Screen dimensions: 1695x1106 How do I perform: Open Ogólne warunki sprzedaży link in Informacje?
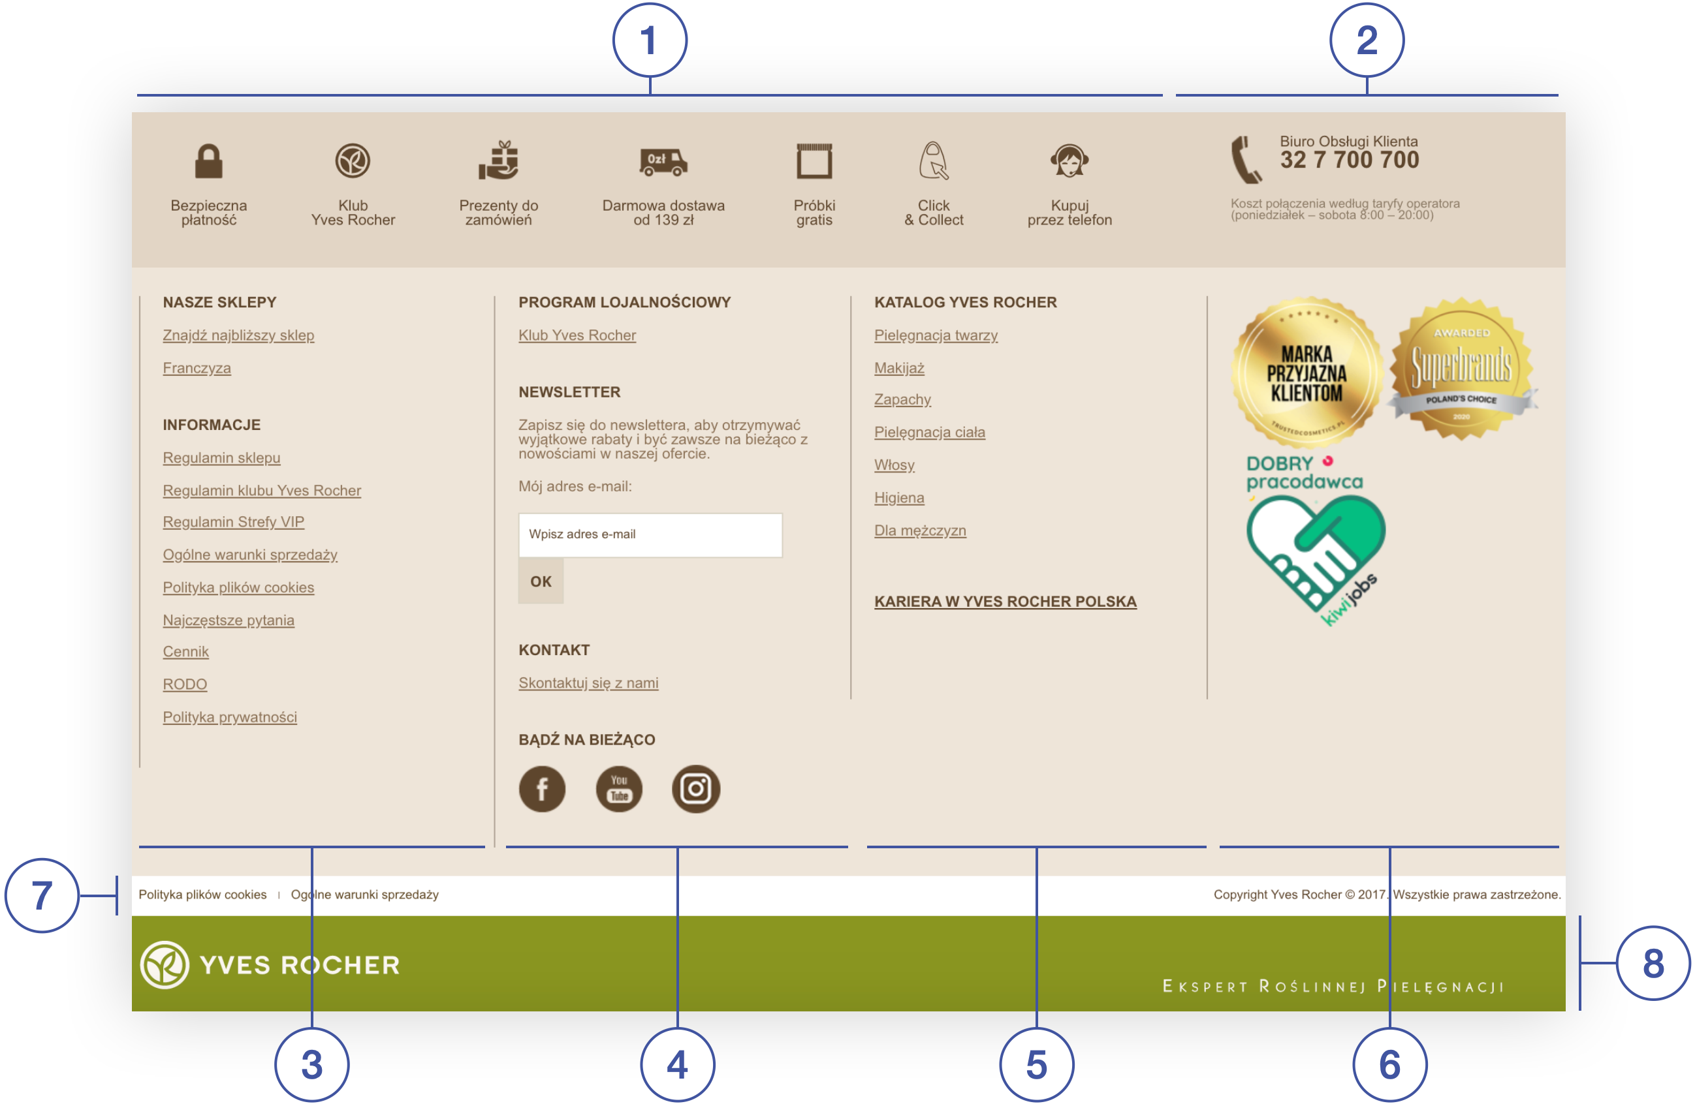click(250, 555)
